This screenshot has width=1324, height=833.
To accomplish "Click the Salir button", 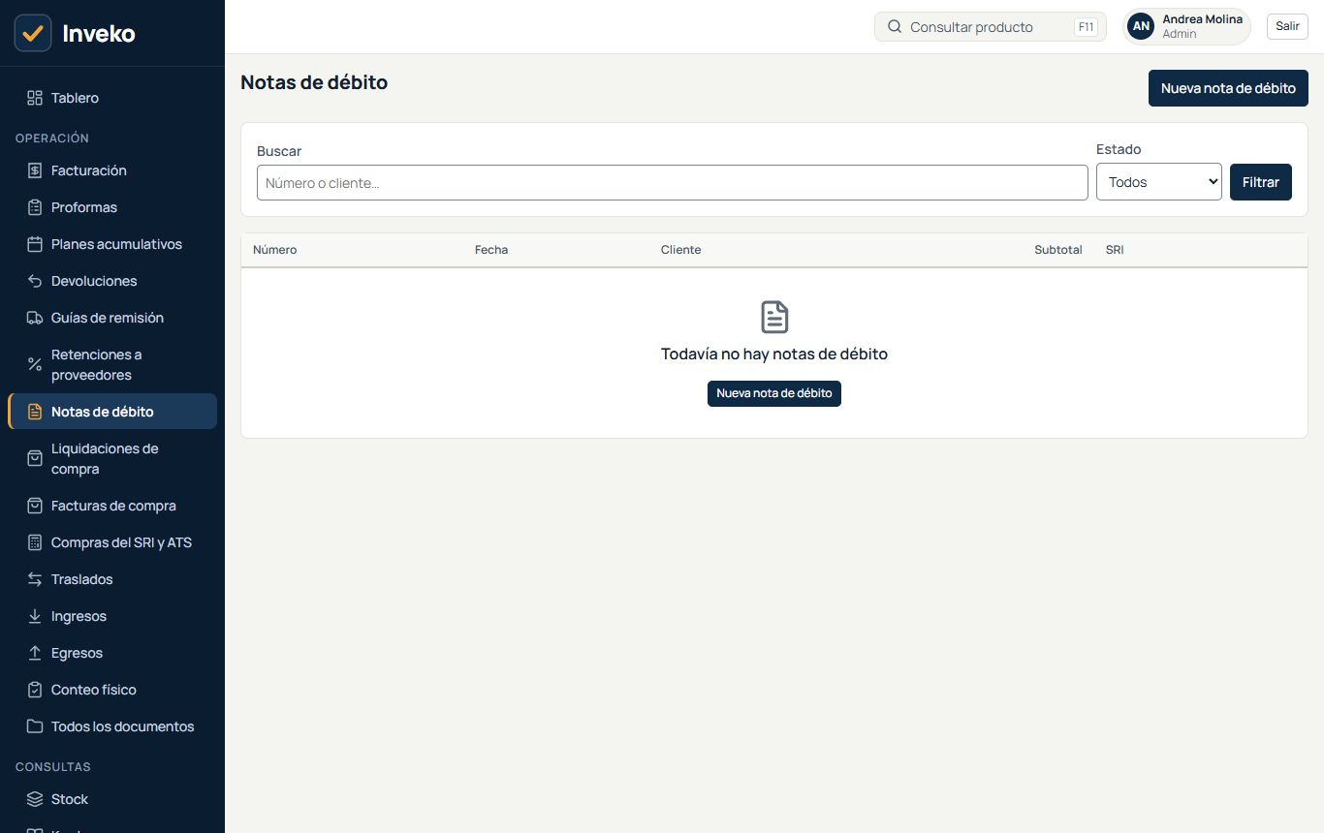I will click(1287, 26).
